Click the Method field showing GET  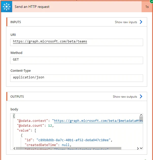pos(77,60)
